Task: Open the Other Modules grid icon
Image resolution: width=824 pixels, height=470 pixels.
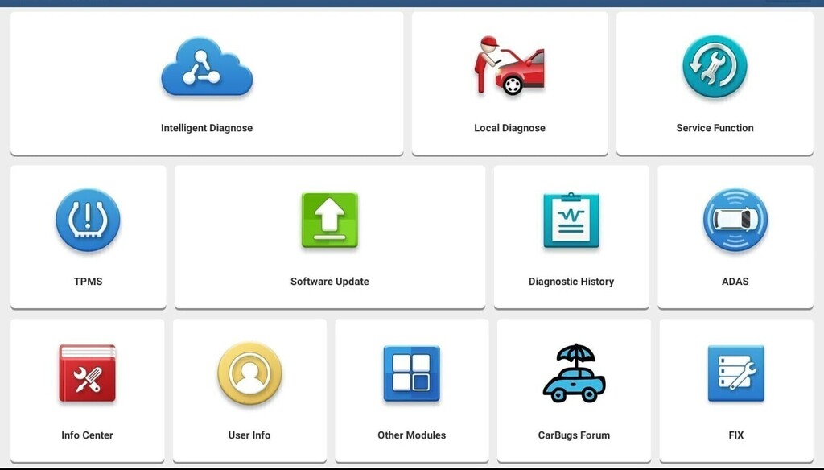Action: (411, 373)
